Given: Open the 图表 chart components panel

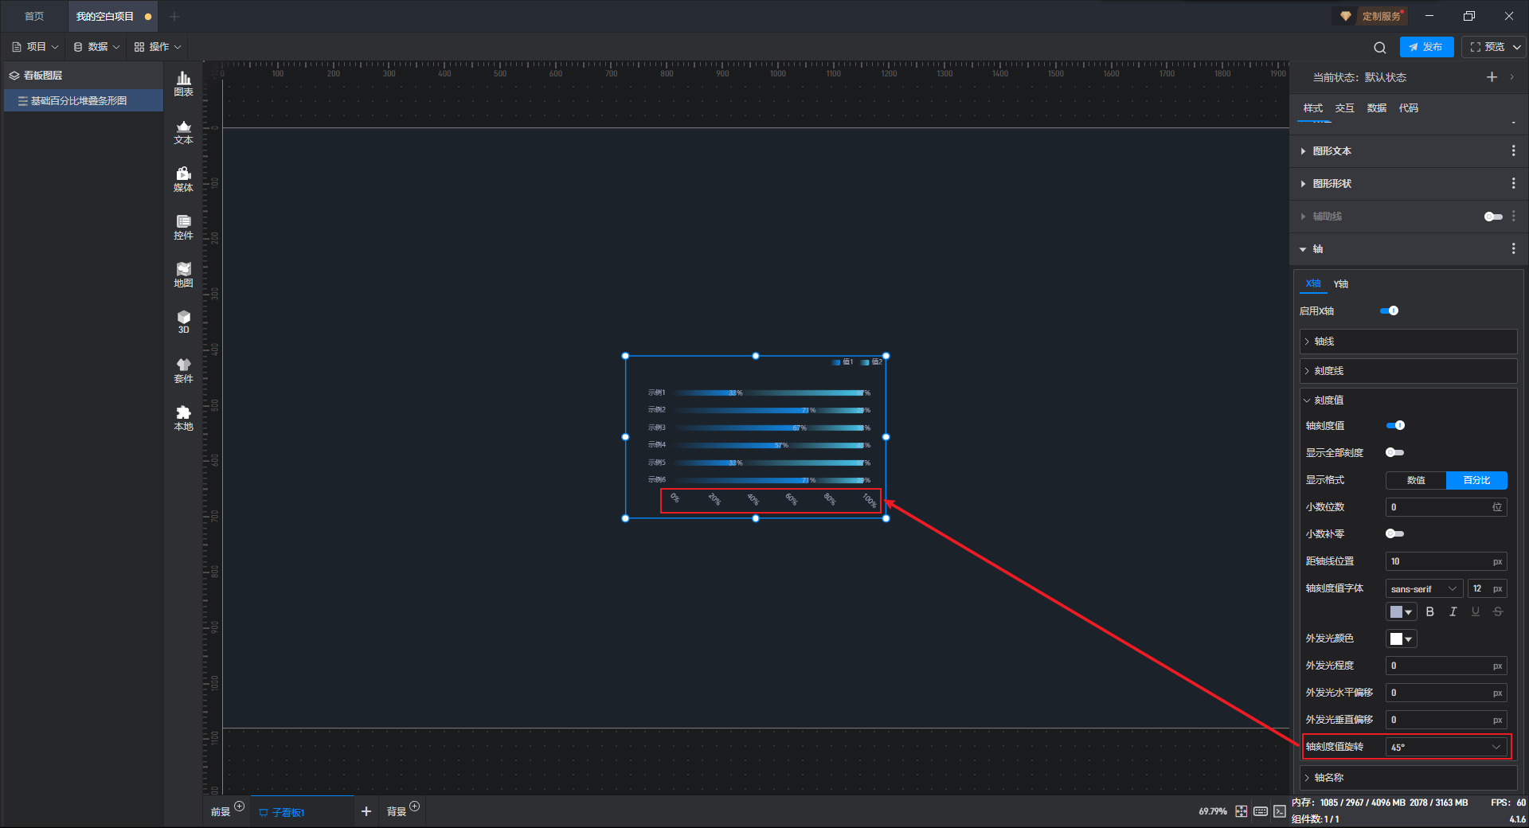Looking at the screenshot, I should (183, 84).
